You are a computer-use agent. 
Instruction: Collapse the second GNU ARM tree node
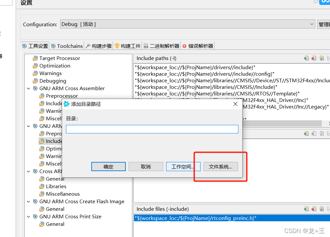[x=29, y=126]
